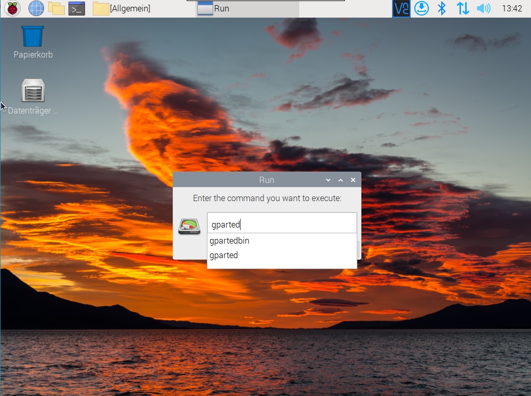Image resolution: width=531 pixels, height=396 pixels.
Task: Open the Raspberry Pi main menu
Action: tap(12, 8)
